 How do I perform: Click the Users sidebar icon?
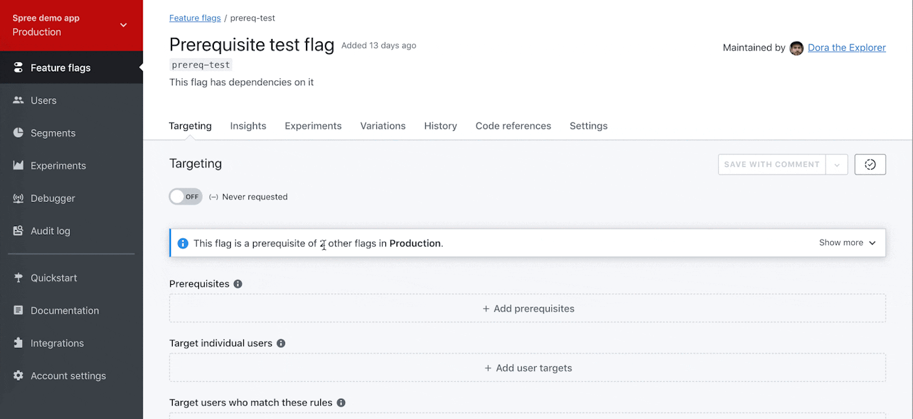pos(18,100)
